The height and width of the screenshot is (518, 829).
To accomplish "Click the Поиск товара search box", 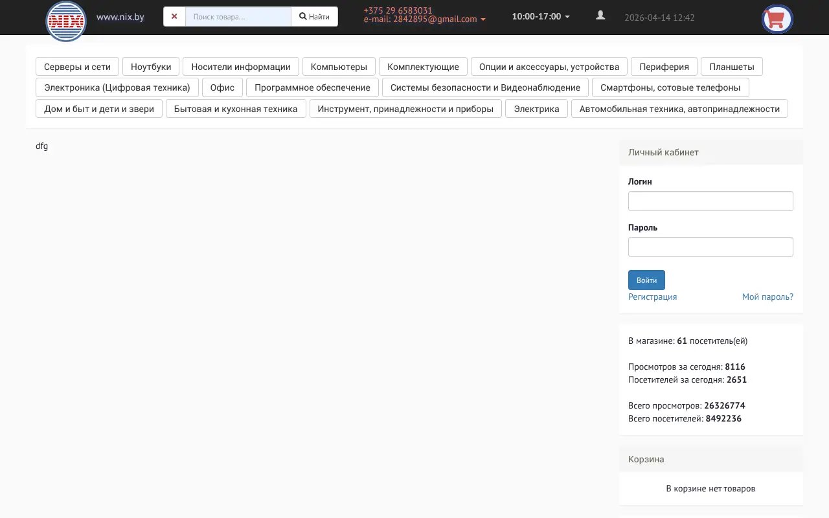I will coord(238,16).
